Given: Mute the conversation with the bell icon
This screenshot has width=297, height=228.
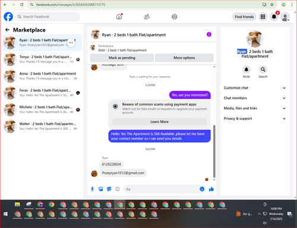Looking at the screenshot, I should click(x=247, y=70).
